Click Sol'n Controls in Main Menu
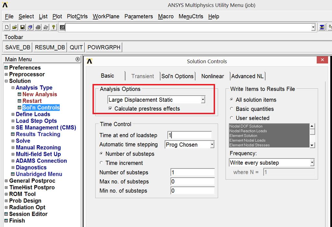The image size is (332, 227). click(x=41, y=107)
